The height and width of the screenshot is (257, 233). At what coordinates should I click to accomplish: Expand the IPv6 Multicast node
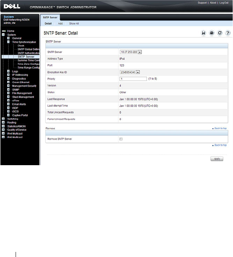pyautogui.click(x=3, y=137)
